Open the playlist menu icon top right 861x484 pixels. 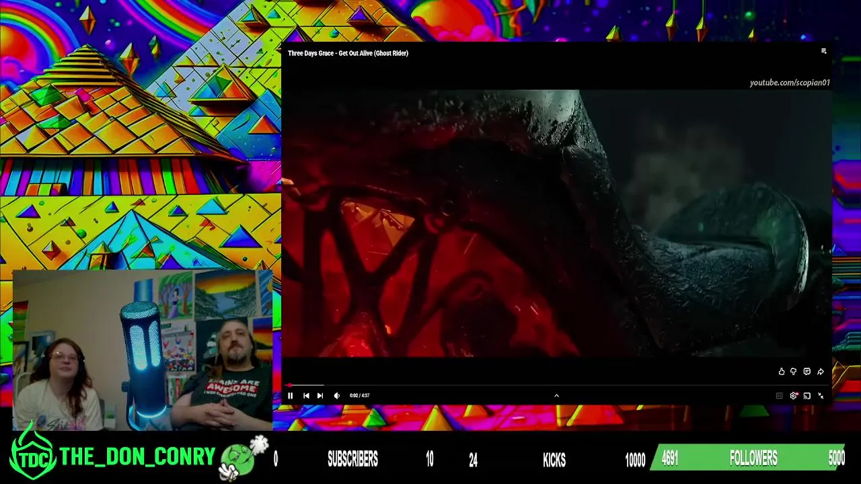[823, 51]
